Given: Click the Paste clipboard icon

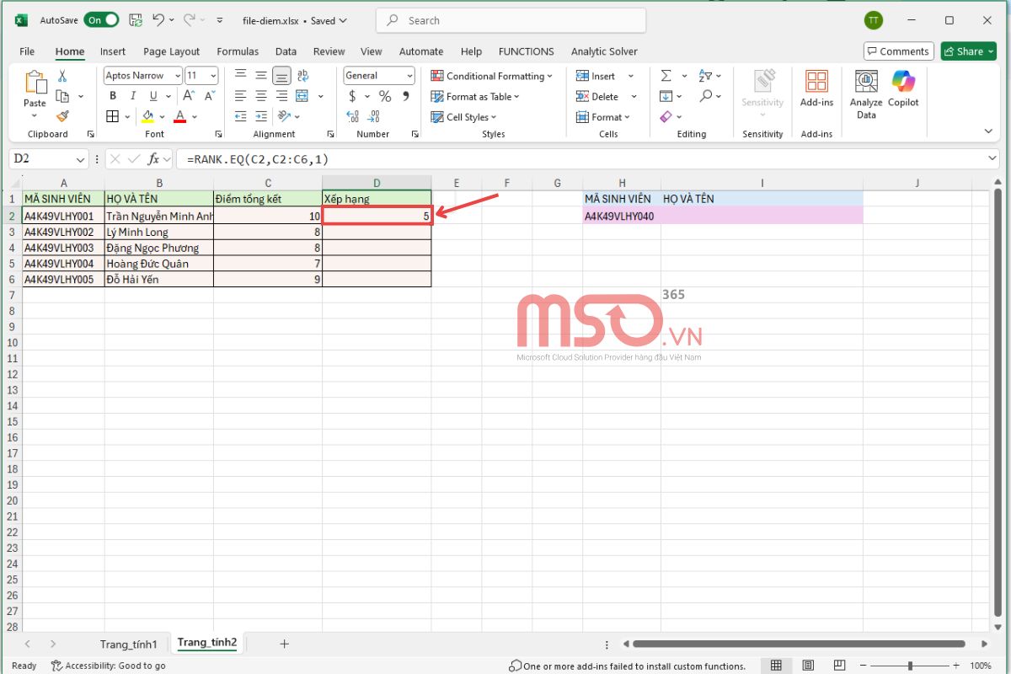Looking at the screenshot, I should [35, 83].
